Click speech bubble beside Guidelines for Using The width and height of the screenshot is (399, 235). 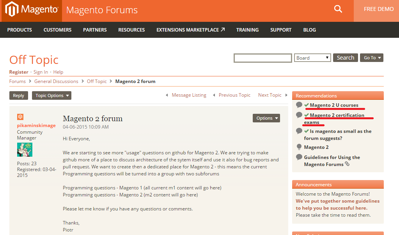tap(299, 157)
